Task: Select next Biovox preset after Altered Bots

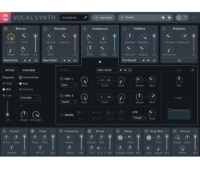Action: coord(30,60)
